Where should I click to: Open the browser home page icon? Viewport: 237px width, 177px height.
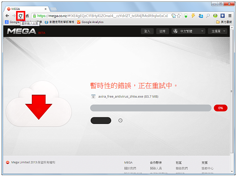[27, 16]
